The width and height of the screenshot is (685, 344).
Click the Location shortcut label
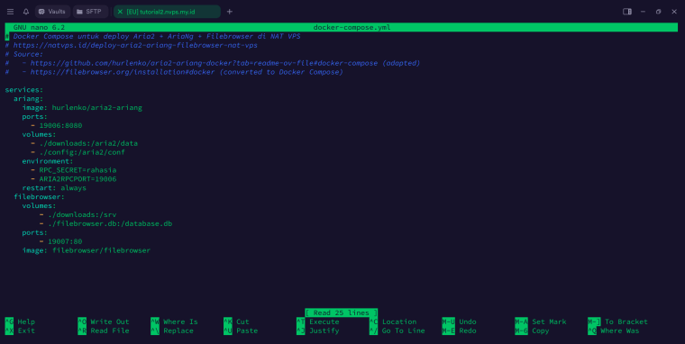click(399, 321)
